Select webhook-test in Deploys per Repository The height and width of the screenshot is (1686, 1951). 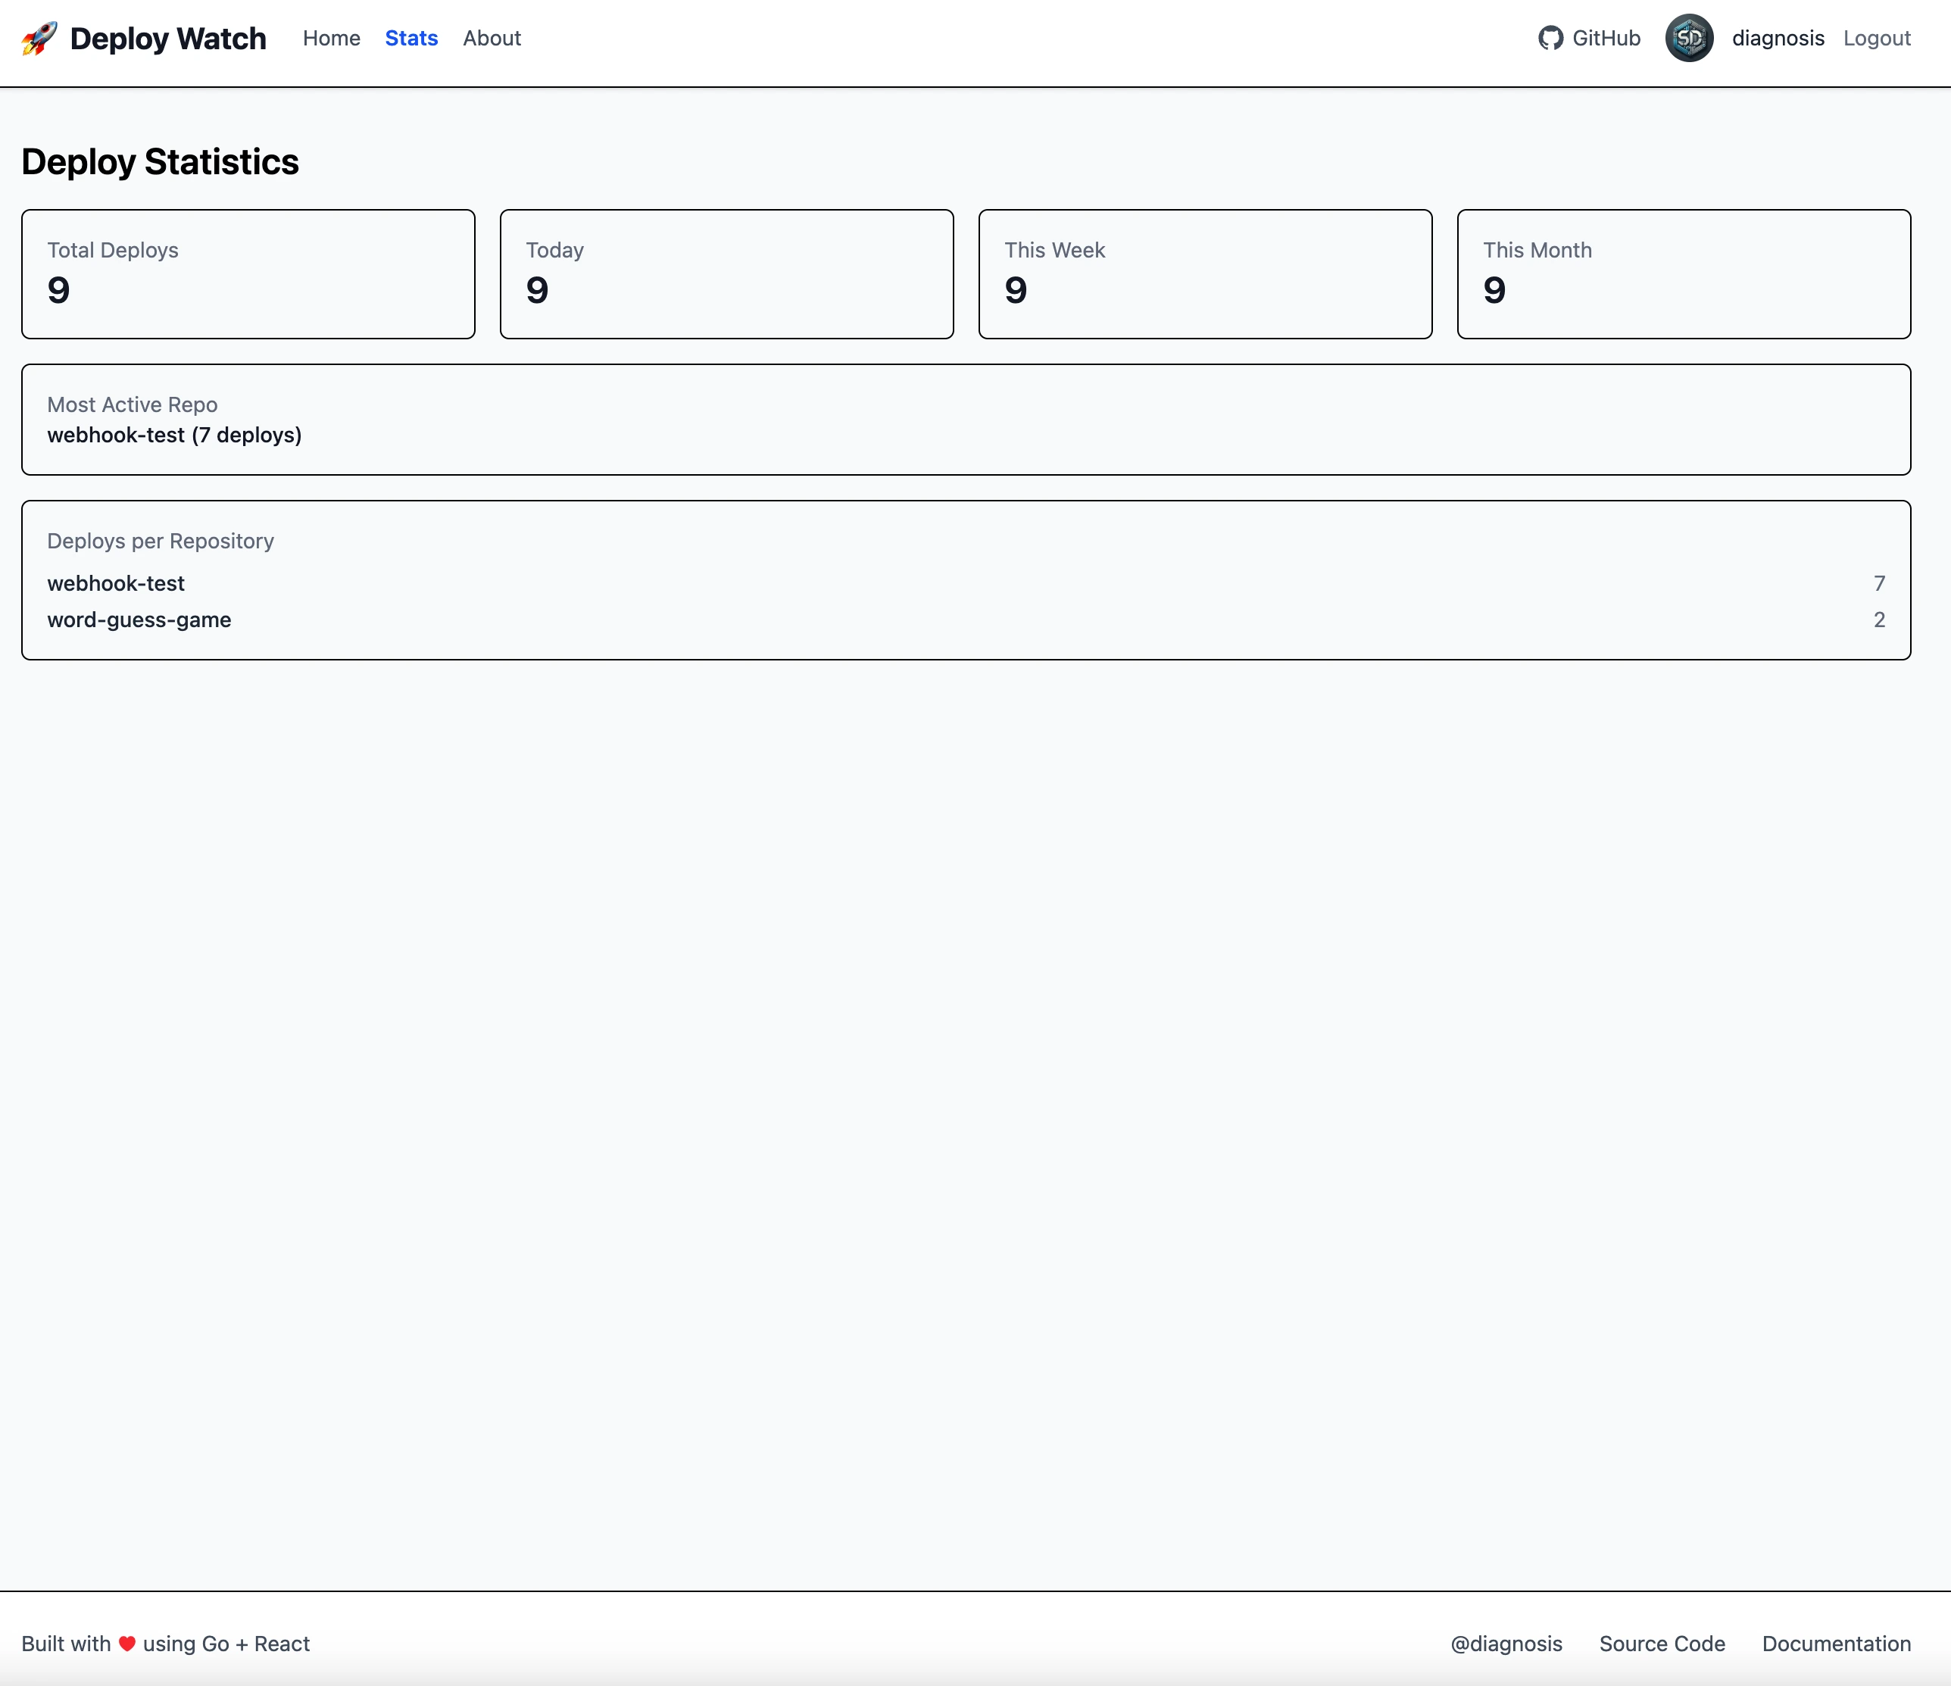[x=116, y=583]
